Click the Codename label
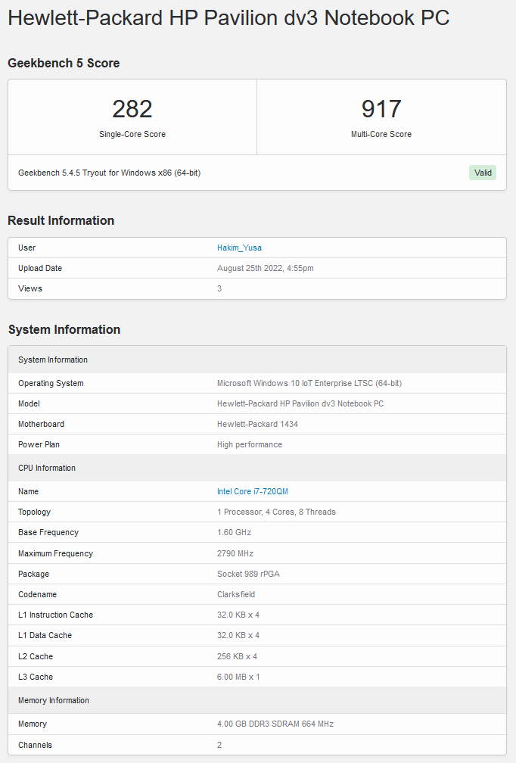The image size is (516, 763). (37, 595)
